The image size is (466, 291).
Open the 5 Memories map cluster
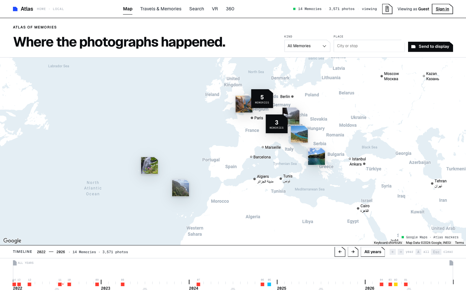[262, 99]
